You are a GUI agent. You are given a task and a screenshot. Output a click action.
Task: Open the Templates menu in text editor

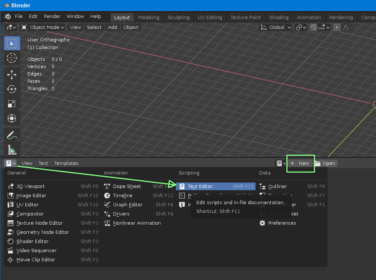click(x=66, y=163)
